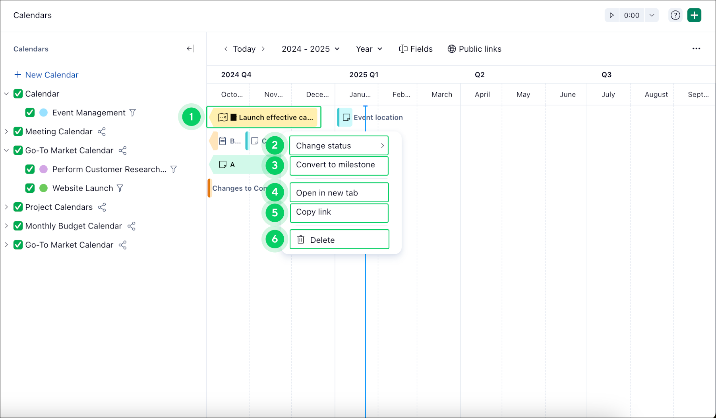This screenshot has height=418, width=716.
Task: Select Change status in the context menu
Action: tap(339, 145)
